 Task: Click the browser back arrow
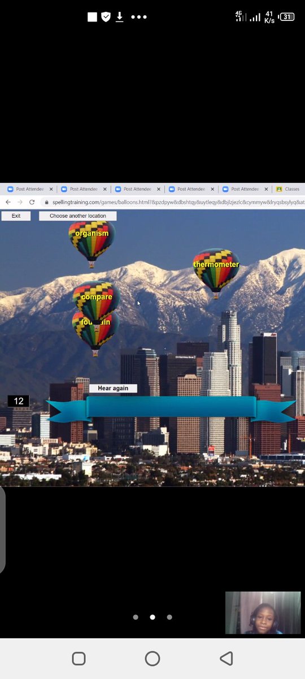[x=8, y=202]
